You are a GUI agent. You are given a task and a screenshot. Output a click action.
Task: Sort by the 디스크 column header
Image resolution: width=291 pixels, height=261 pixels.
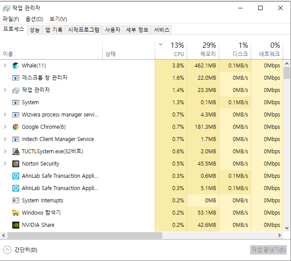[235, 50]
